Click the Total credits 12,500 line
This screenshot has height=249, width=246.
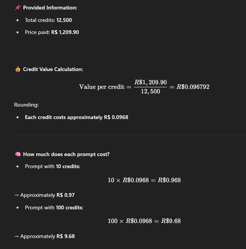coord(49,20)
